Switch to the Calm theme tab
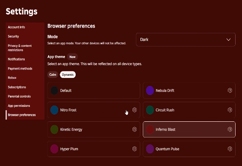Screen dimensions: 242x166 coord(53,74)
